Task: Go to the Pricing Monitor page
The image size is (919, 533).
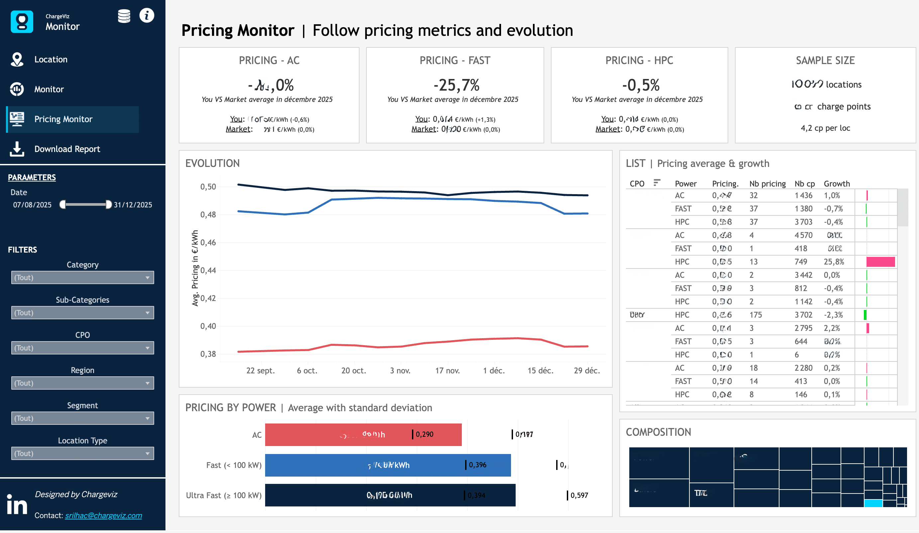Action: coord(63,119)
